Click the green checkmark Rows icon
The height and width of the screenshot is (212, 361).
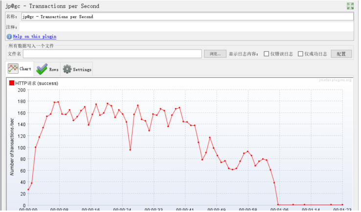42,69
